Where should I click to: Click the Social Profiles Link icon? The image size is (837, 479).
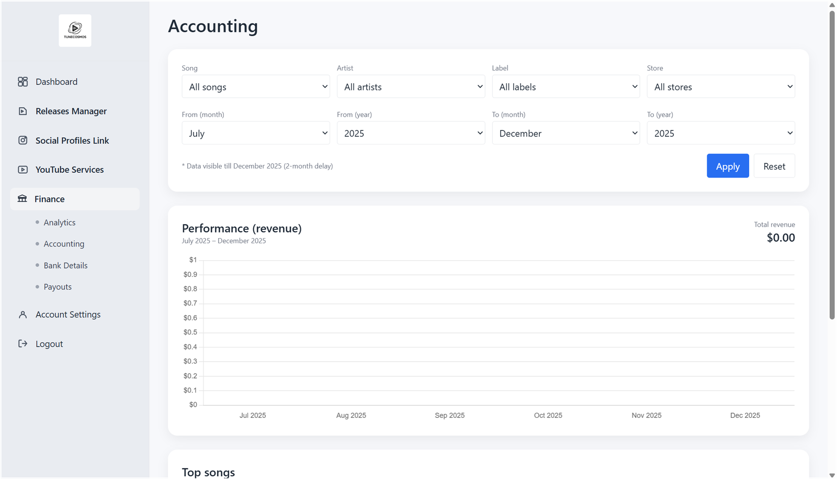click(x=22, y=140)
